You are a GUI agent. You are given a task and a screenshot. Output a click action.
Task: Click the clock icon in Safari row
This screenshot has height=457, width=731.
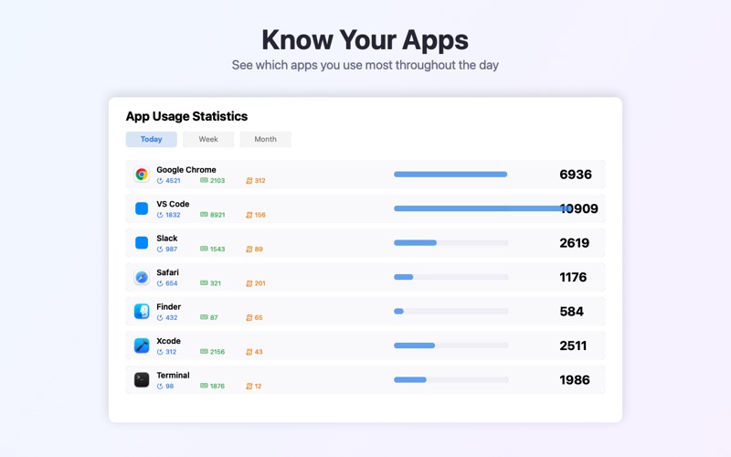pyautogui.click(x=160, y=283)
